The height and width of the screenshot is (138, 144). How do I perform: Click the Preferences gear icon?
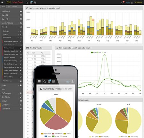coord(21,93)
